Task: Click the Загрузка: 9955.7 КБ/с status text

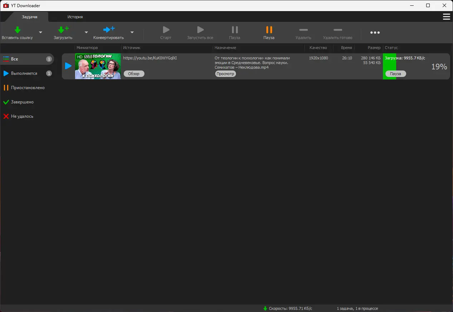Action: coord(405,58)
